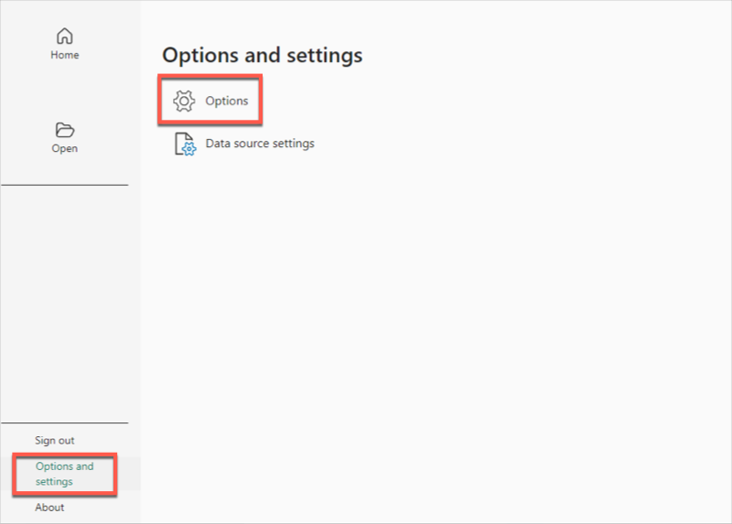The image size is (732, 524).
Task: Select the Home label in the sidebar
Action: (64, 55)
